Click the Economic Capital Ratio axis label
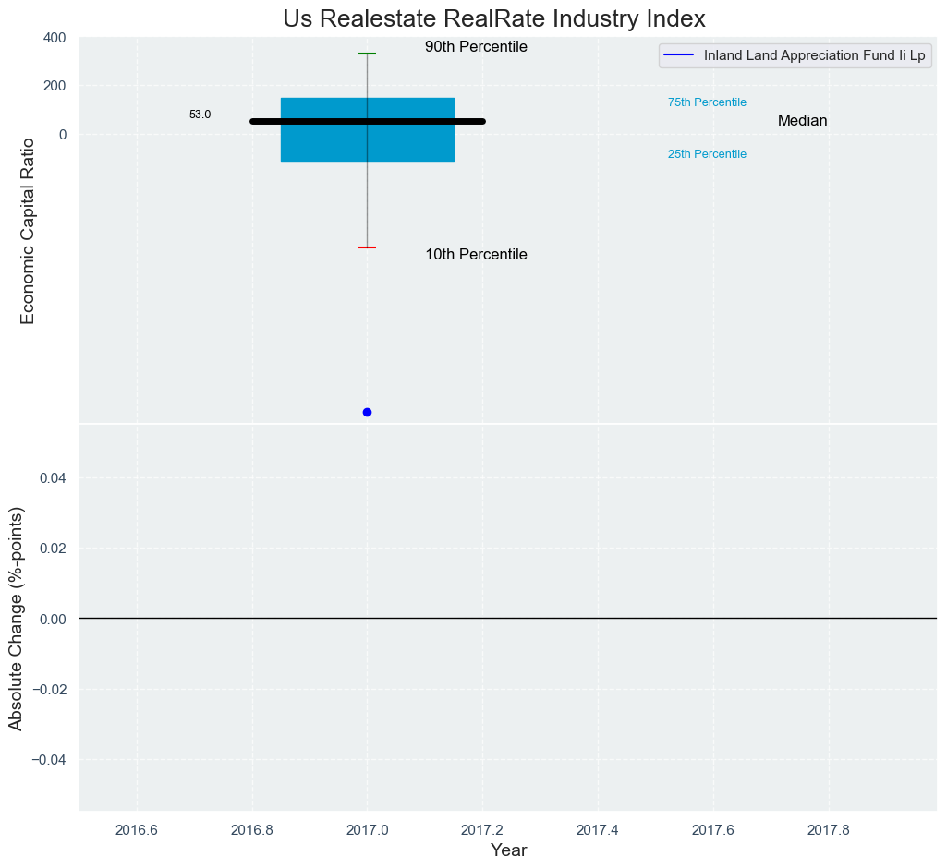Image resolution: width=947 pixels, height=868 pixels. 28,231
